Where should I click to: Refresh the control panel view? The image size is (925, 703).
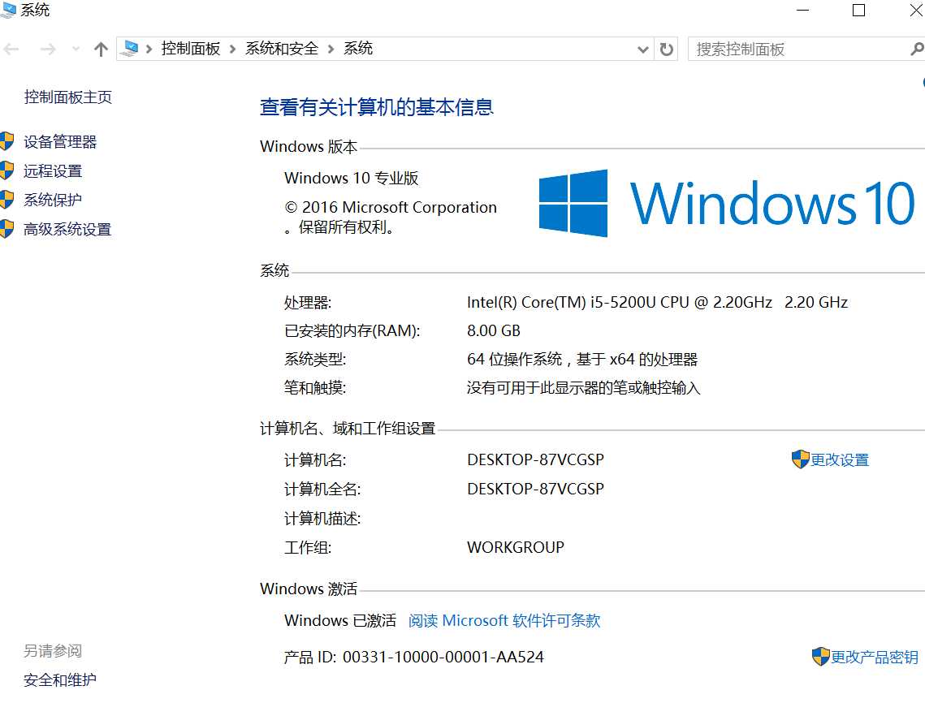(x=667, y=49)
